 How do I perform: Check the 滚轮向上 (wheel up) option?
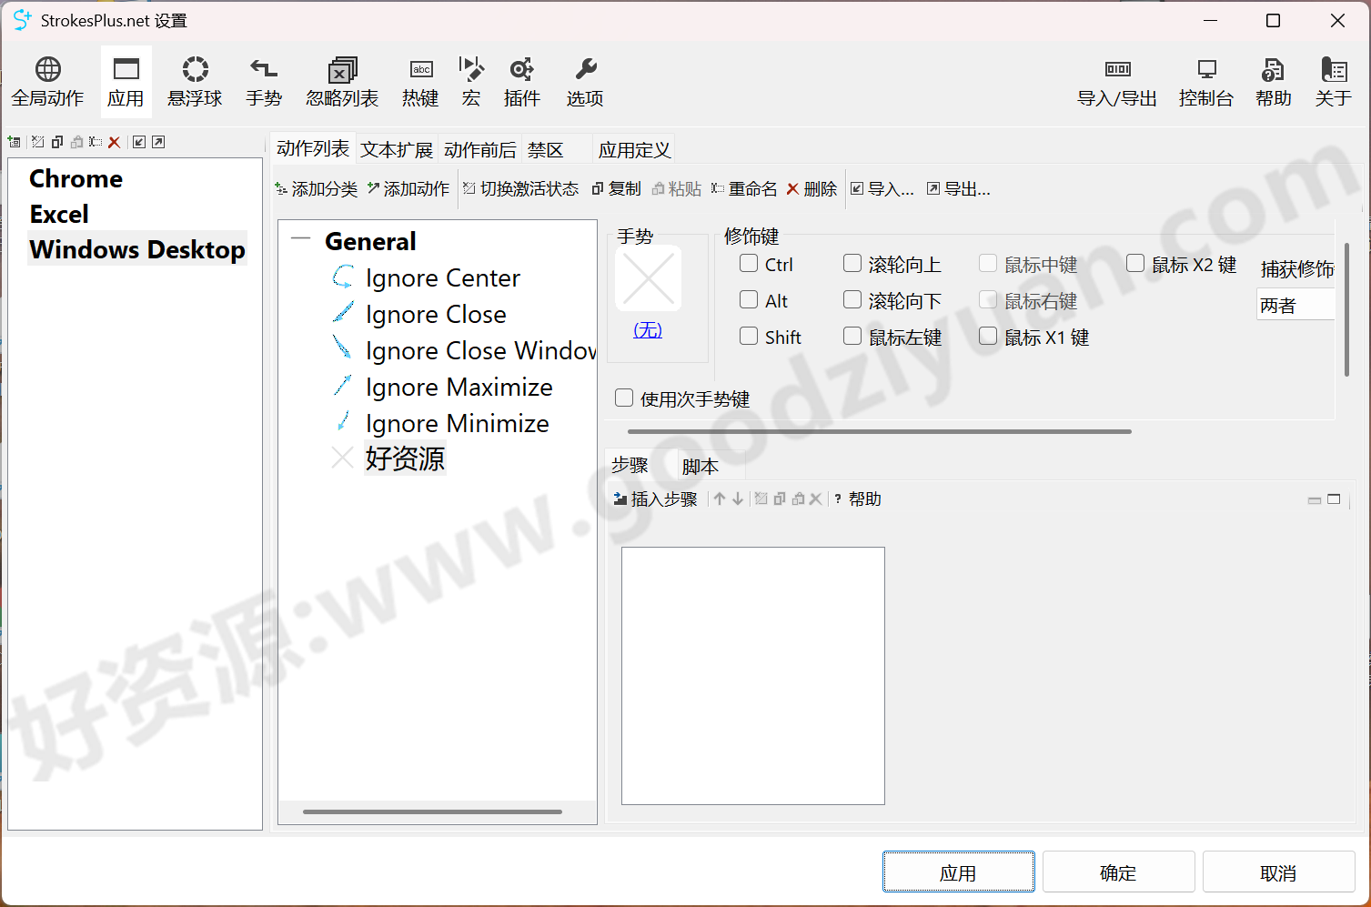pos(852,263)
